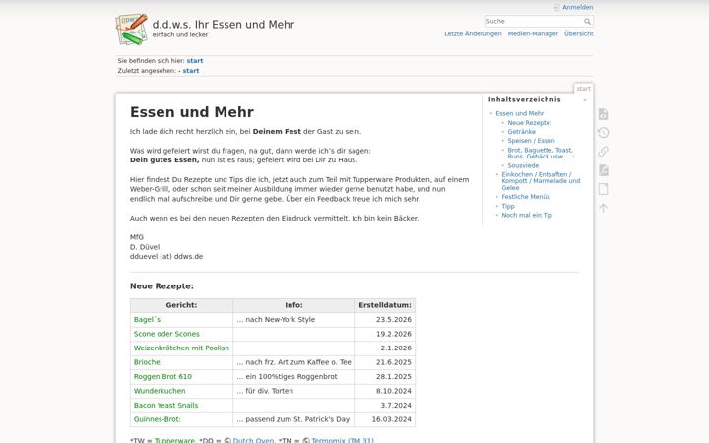Jump to Brot, Baguette, Toast section
The image size is (709, 443).
[541, 153]
